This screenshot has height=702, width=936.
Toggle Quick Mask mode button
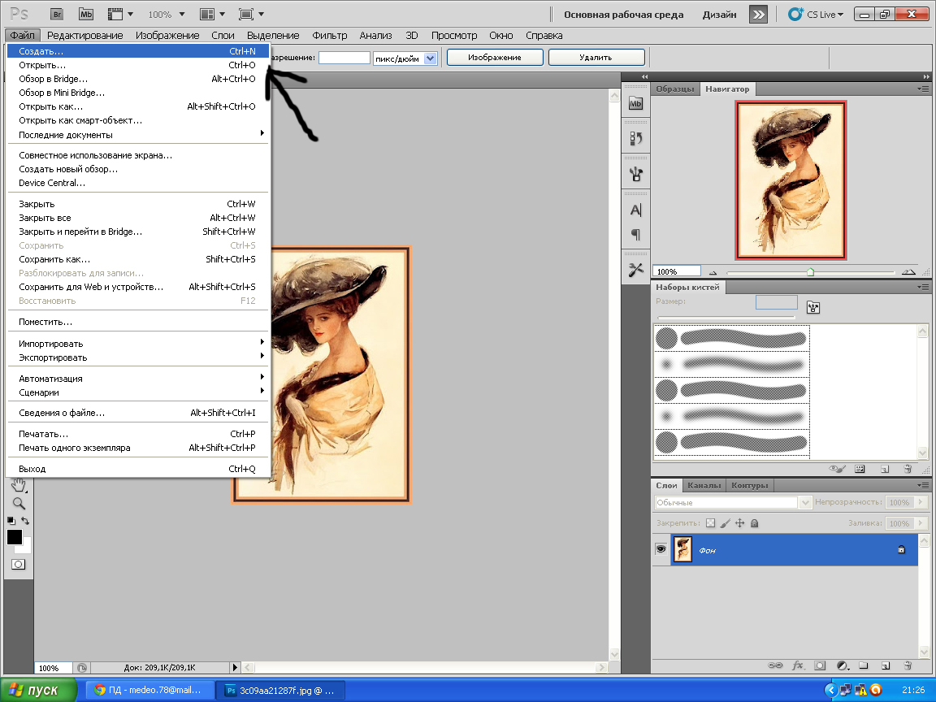(x=18, y=564)
